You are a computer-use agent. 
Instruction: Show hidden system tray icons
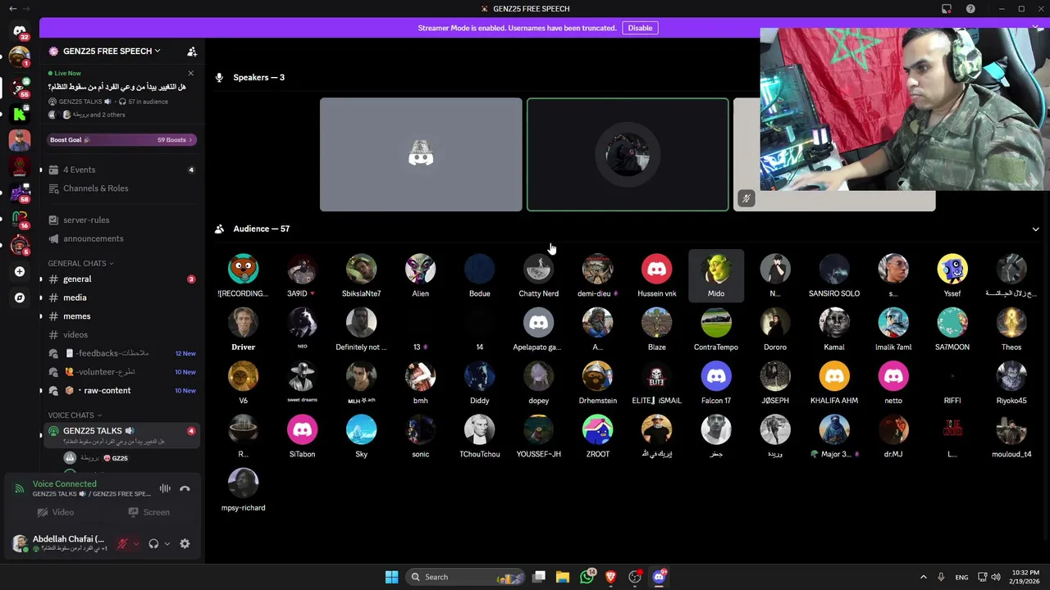coord(923,577)
